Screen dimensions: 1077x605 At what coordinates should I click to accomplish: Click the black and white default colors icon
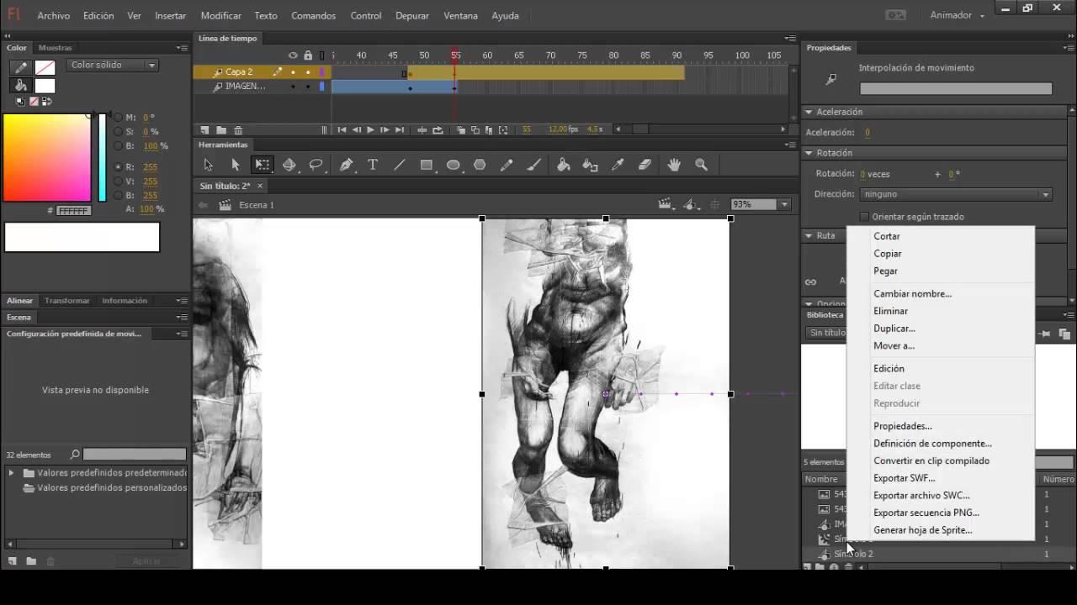(x=20, y=102)
